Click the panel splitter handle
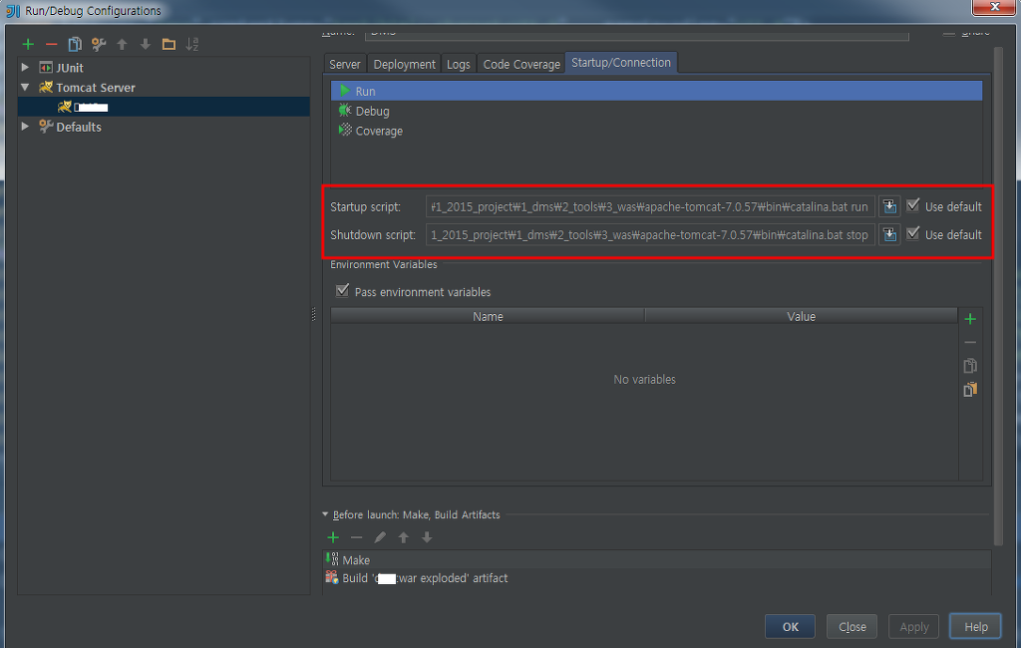Screen dimensions: 1021x648 (x=314, y=315)
